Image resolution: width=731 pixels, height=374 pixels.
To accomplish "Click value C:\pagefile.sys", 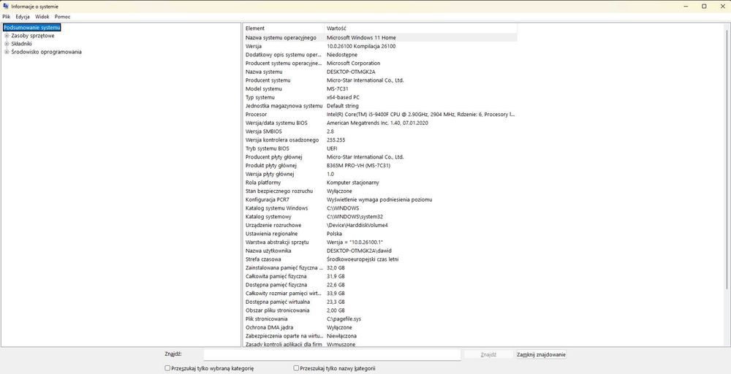I will 344,319.
